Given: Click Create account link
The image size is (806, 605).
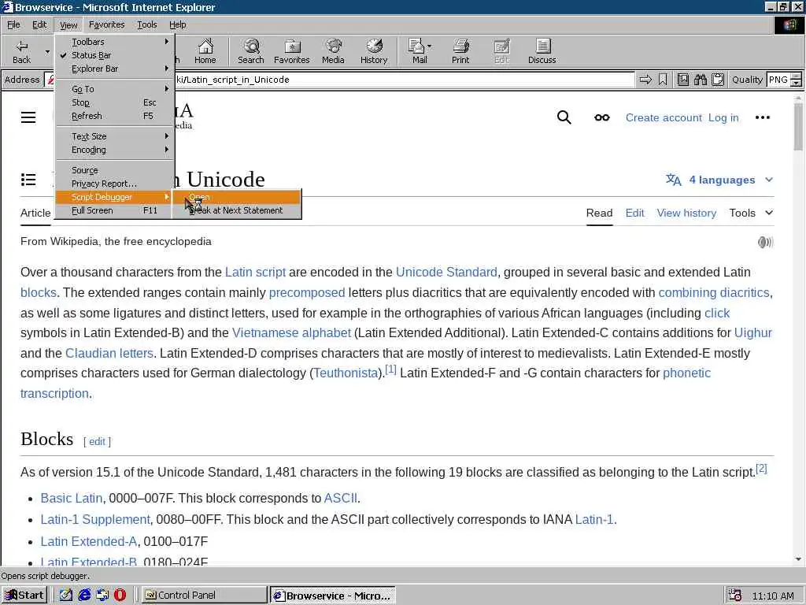Looking at the screenshot, I should tap(663, 118).
